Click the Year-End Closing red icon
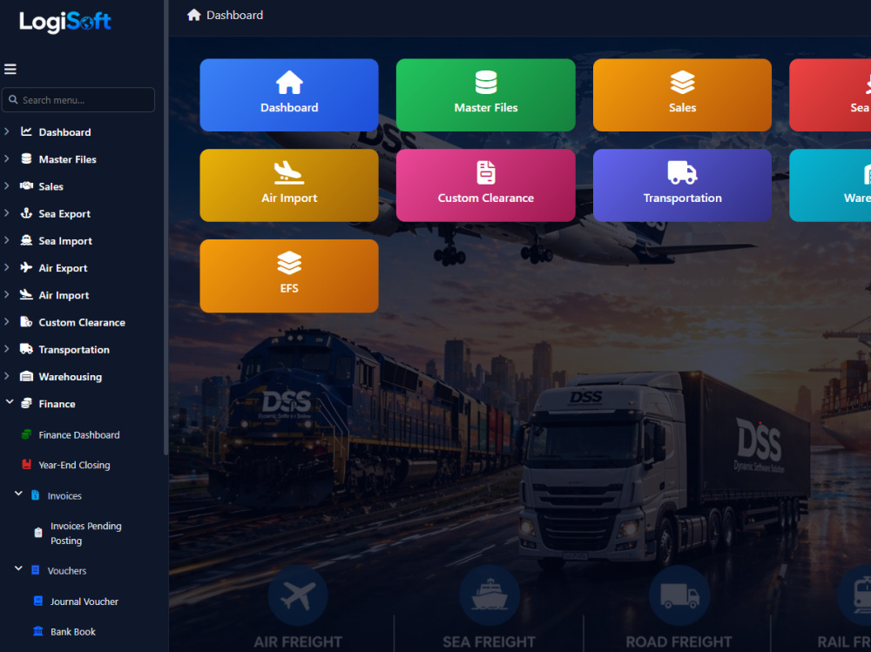This screenshot has height=652, width=871. tap(26, 465)
